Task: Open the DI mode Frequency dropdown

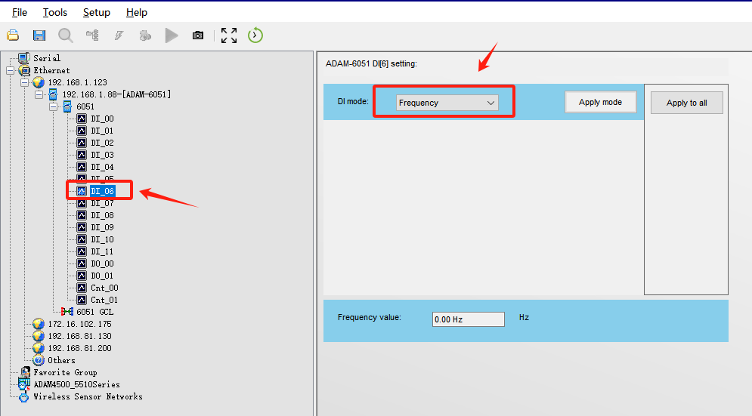Action: tap(447, 103)
